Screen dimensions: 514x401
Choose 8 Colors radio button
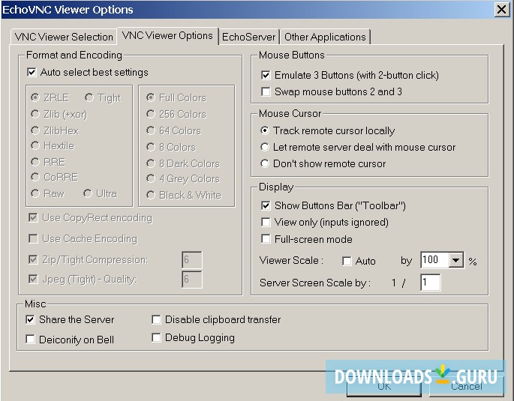[151, 147]
